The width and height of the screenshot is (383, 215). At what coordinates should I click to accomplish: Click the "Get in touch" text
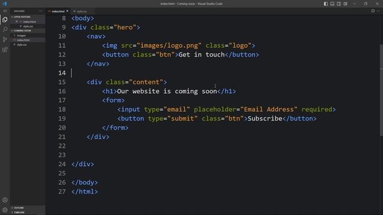coord(202,54)
